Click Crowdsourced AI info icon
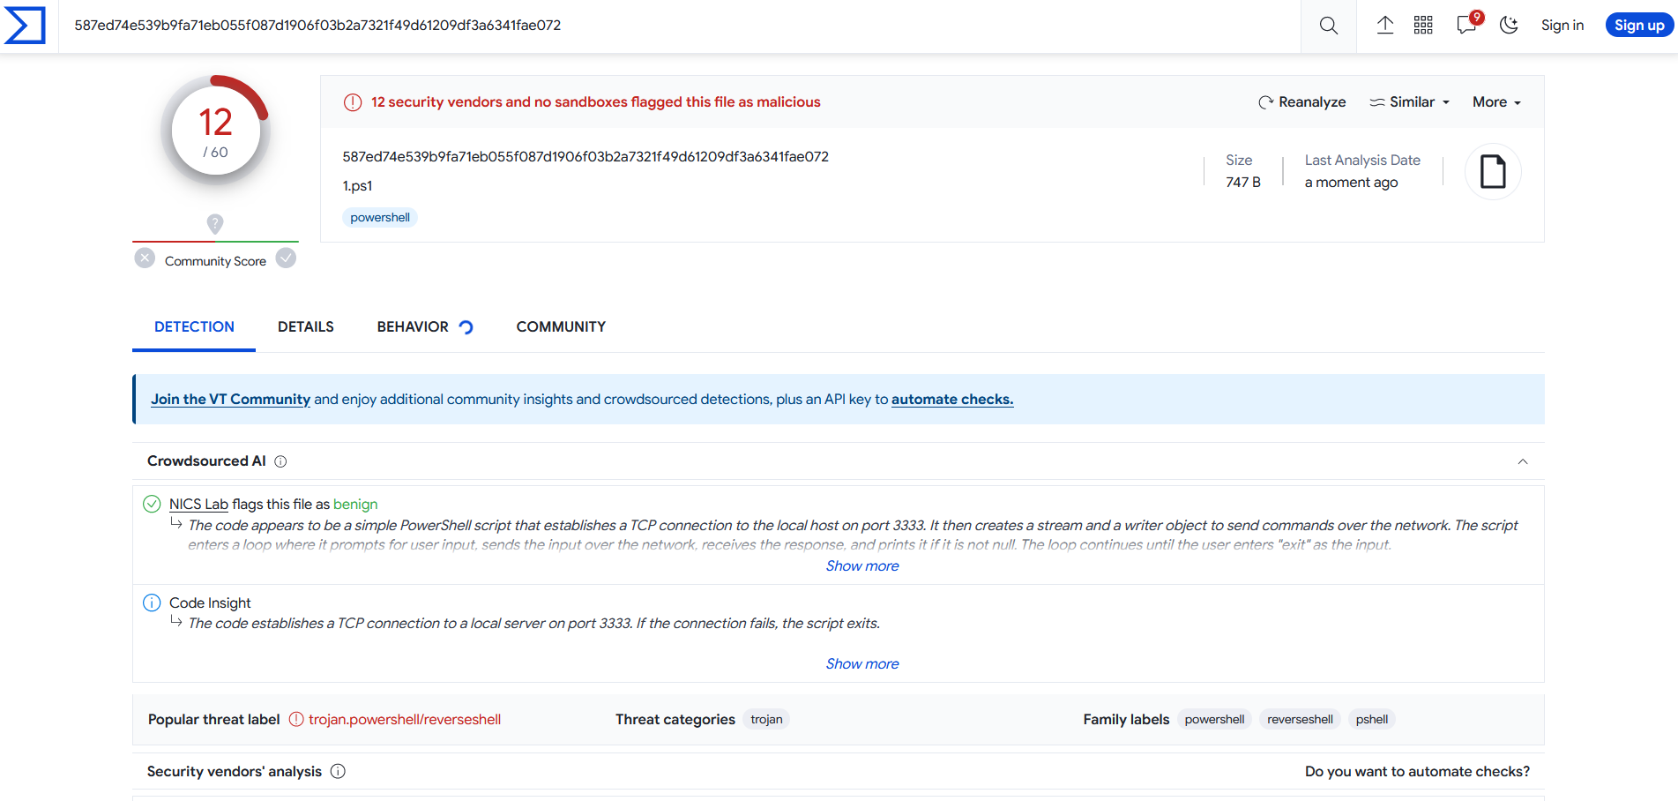 point(280,461)
